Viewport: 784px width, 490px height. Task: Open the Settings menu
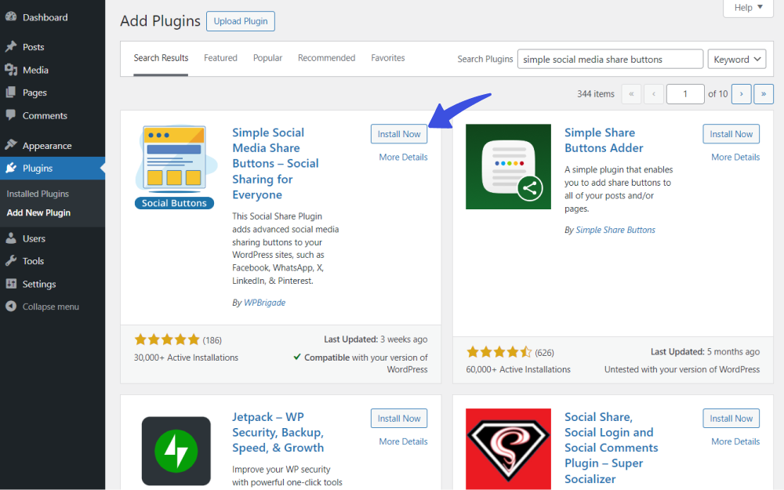[x=39, y=284]
